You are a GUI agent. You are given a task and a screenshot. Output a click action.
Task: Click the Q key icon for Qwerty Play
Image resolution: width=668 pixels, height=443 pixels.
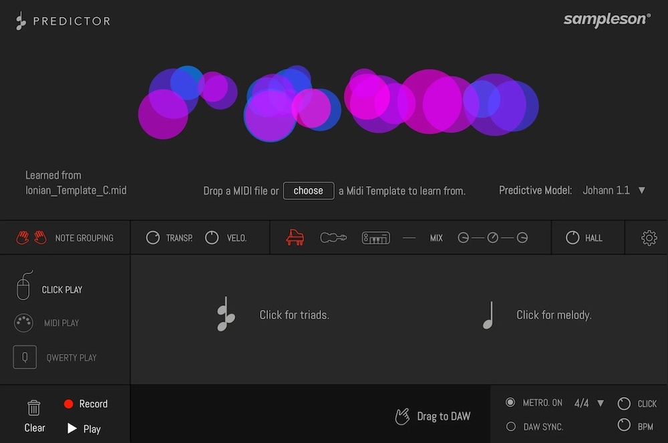coord(25,357)
